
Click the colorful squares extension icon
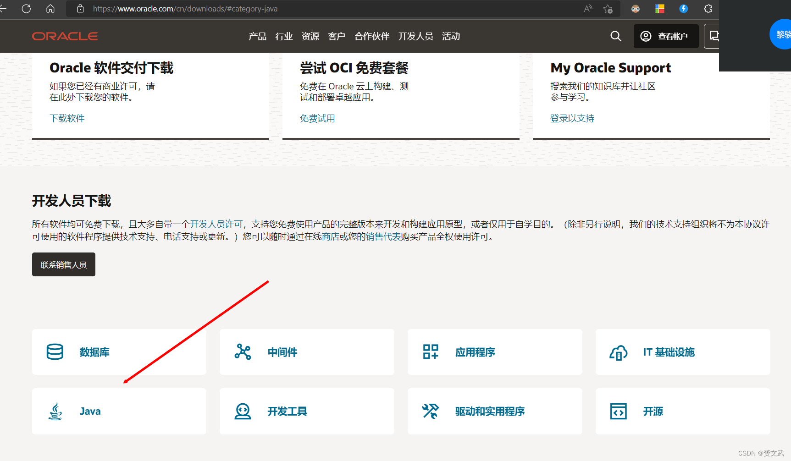[660, 9]
